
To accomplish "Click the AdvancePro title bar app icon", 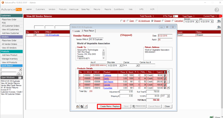I will 3,3.
